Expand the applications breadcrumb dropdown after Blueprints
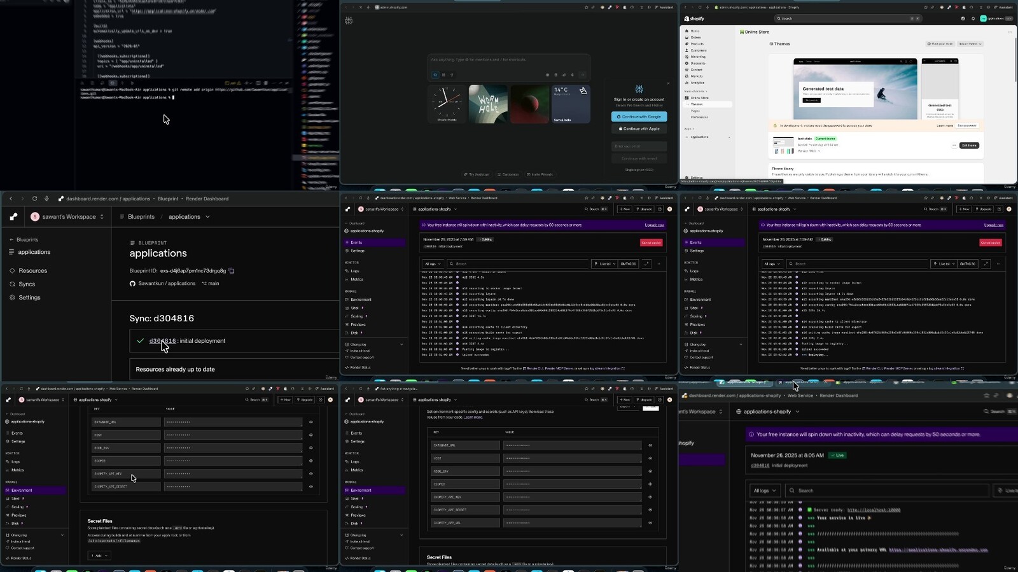This screenshot has width=1018, height=572. [x=207, y=217]
